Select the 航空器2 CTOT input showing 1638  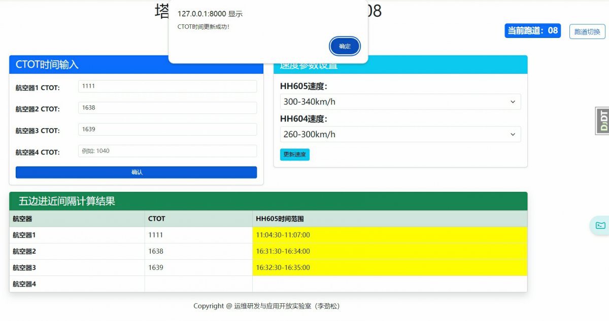[167, 107]
